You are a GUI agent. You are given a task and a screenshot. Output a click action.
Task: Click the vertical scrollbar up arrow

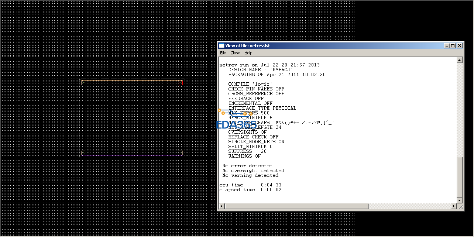[x=460, y=61]
